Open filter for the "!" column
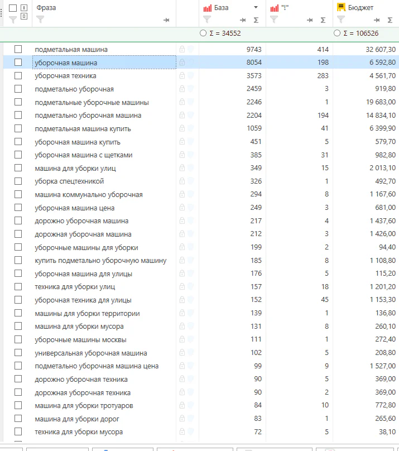Image resolution: width=399 pixels, height=451 pixels. [274, 20]
